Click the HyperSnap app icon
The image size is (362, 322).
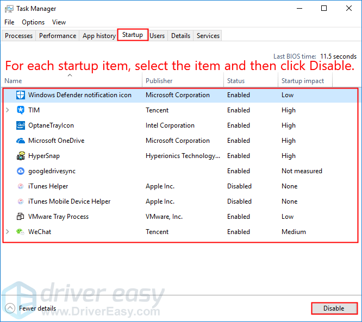21,156
